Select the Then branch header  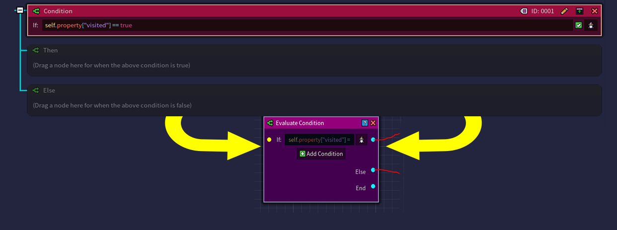[50, 50]
